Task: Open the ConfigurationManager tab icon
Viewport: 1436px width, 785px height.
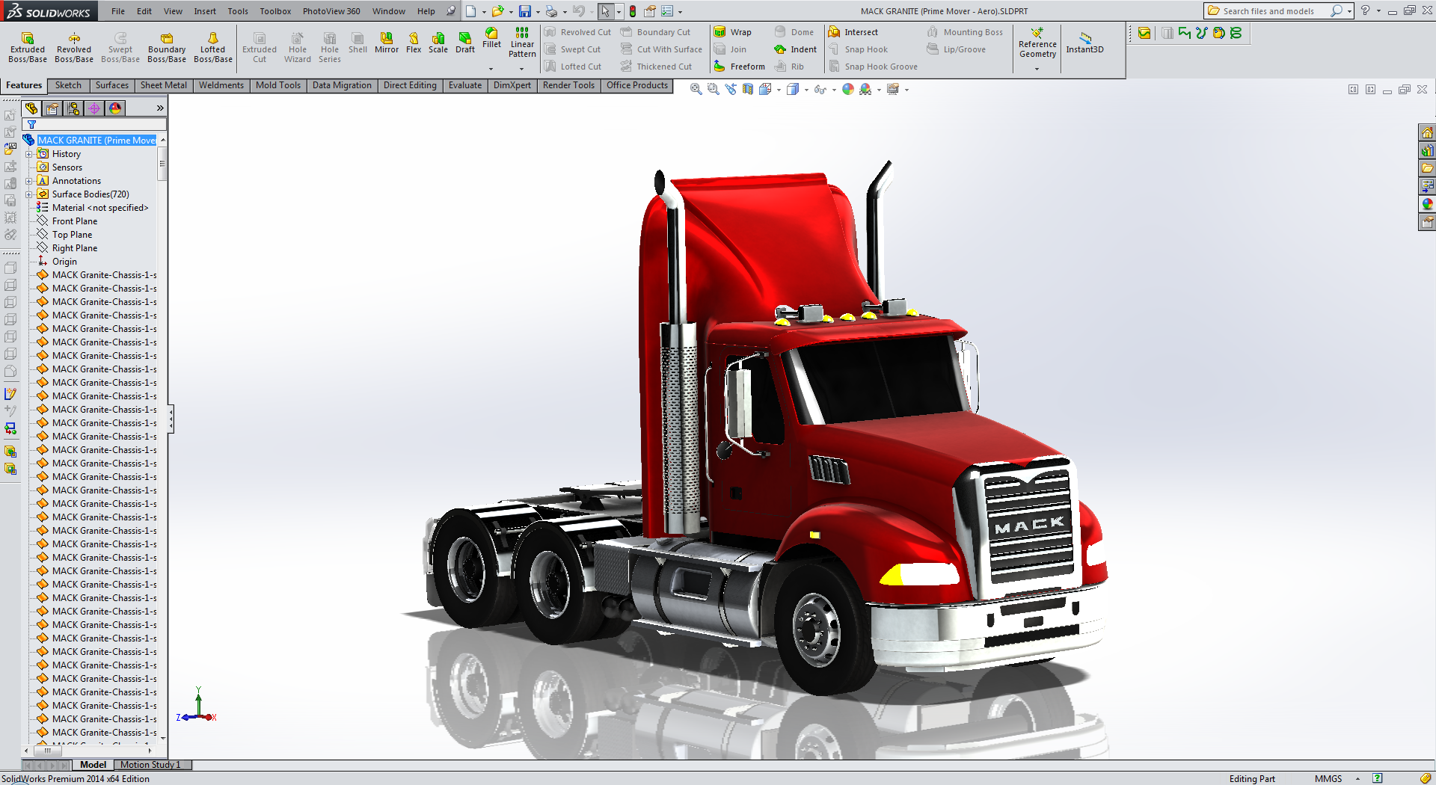Action: pyautogui.click(x=73, y=108)
